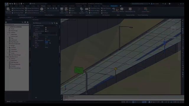Screen dimensions: 189x106
Task: Click CAD Standards Check
Action: pyautogui.click(x=104, y=11)
